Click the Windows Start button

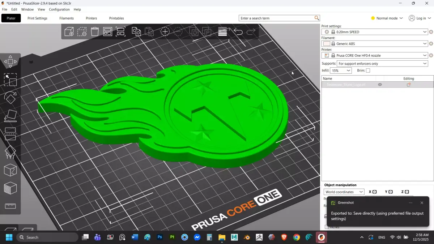[x=9, y=237]
